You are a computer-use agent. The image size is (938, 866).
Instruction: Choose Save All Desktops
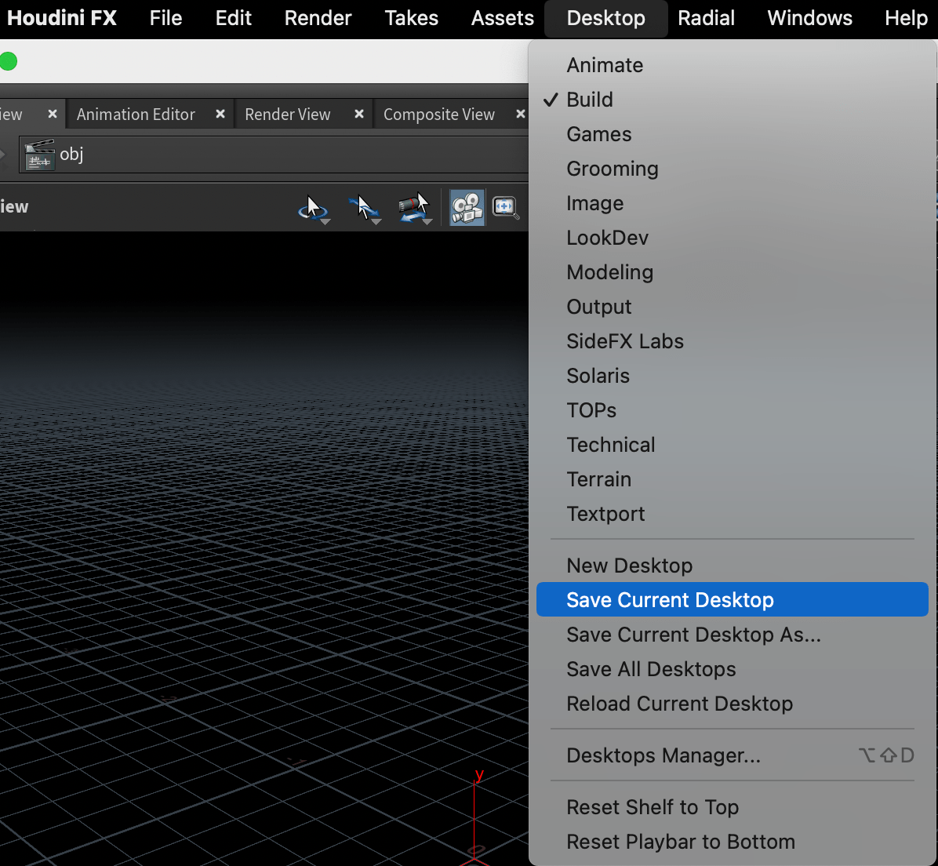tap(733, 669)
